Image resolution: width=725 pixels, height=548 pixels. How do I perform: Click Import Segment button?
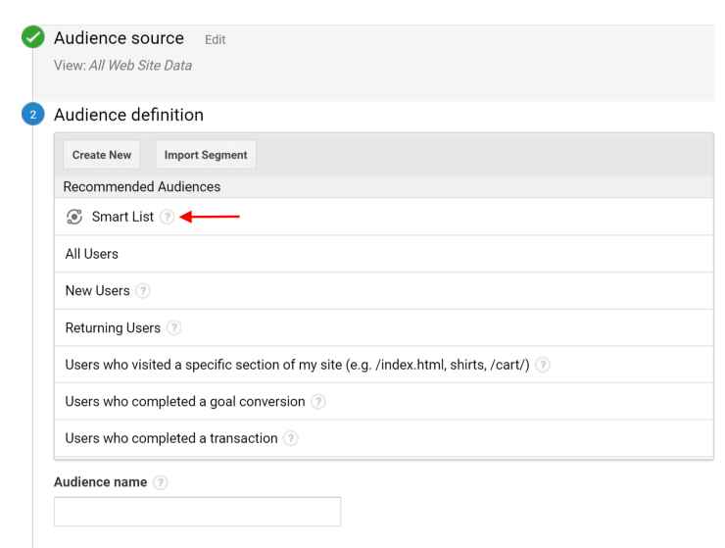pos(206,155)
